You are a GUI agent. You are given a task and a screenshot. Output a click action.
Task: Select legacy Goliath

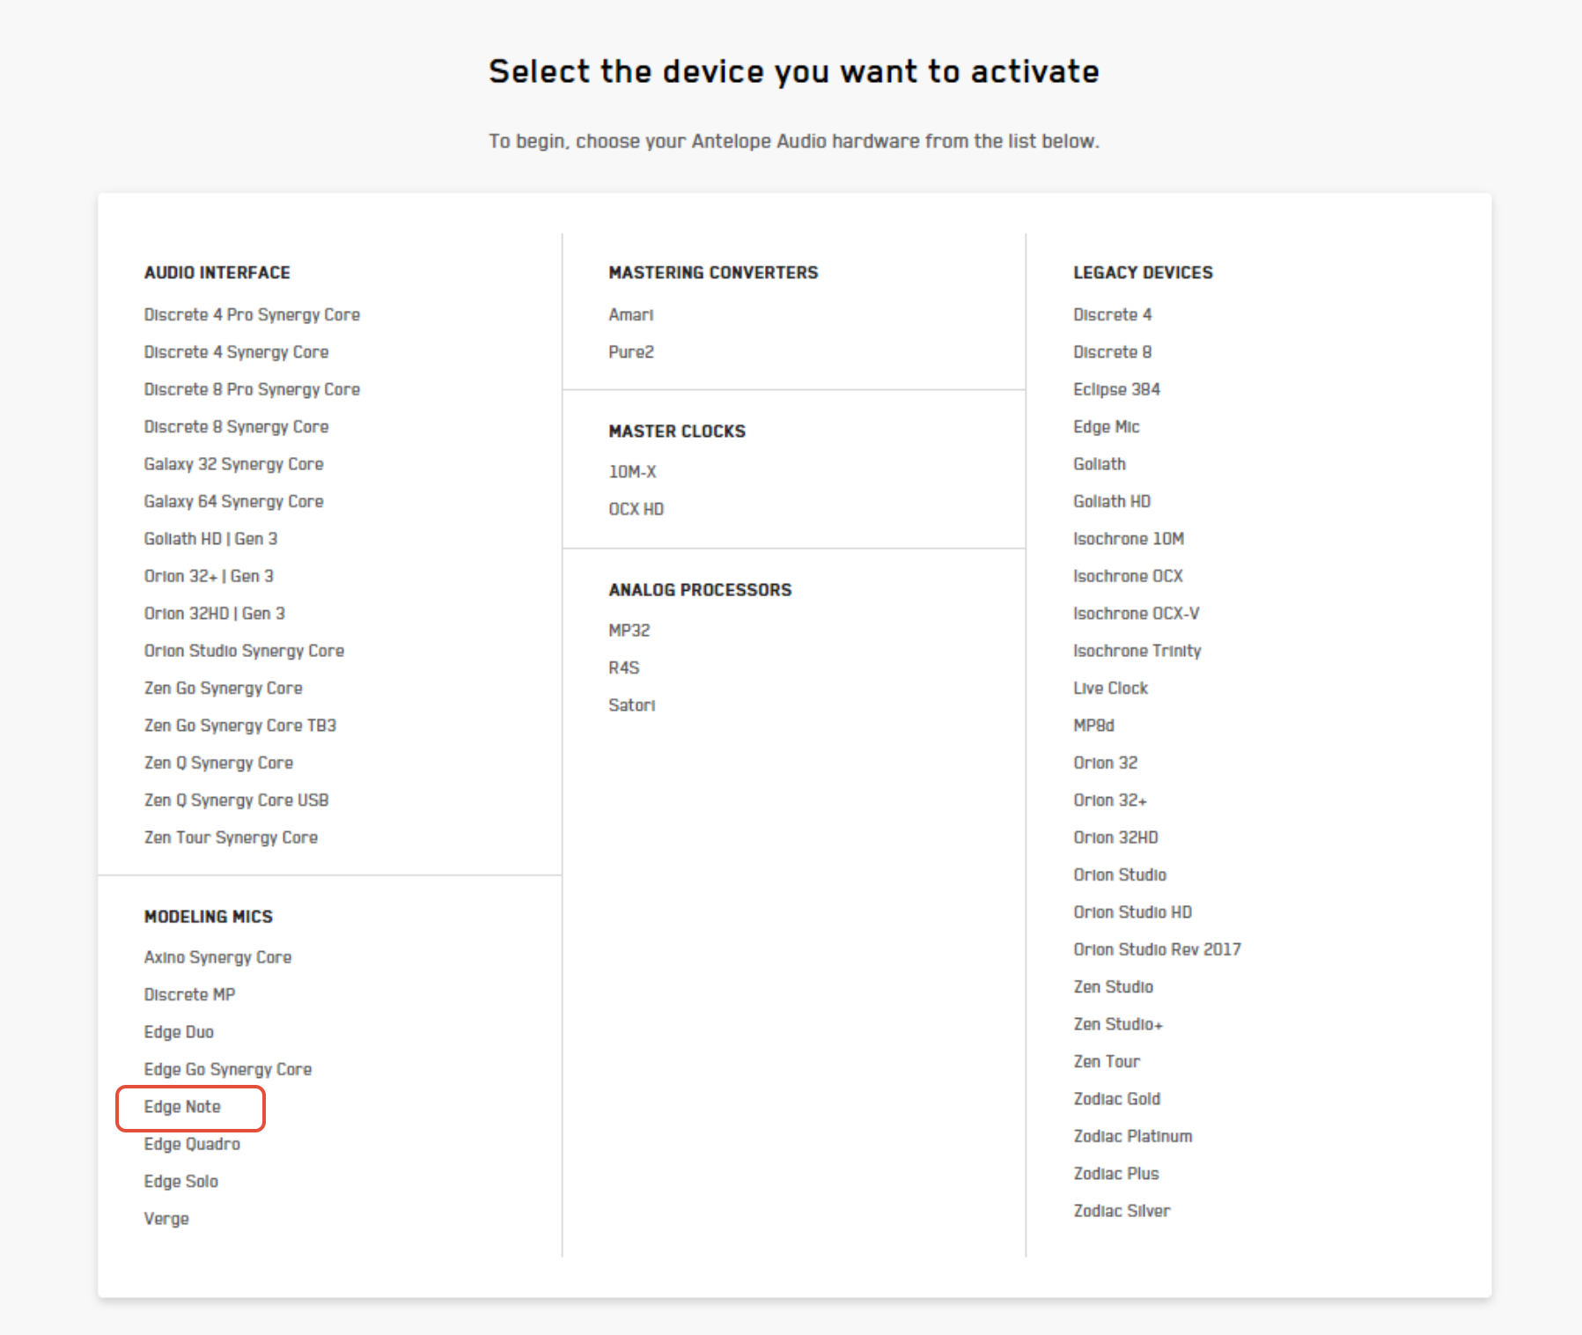coord(1099,464)
